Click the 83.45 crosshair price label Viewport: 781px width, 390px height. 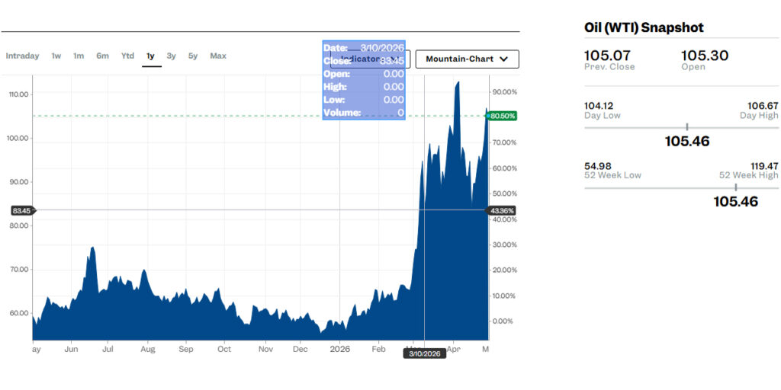click(x=23, y=211)
